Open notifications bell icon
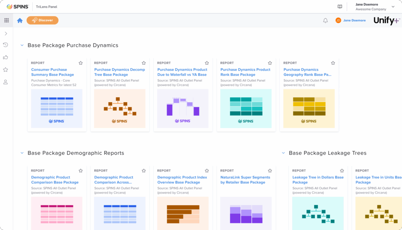Image resolution: width=402 pixels, height=230 pixels. pos(325,20)
